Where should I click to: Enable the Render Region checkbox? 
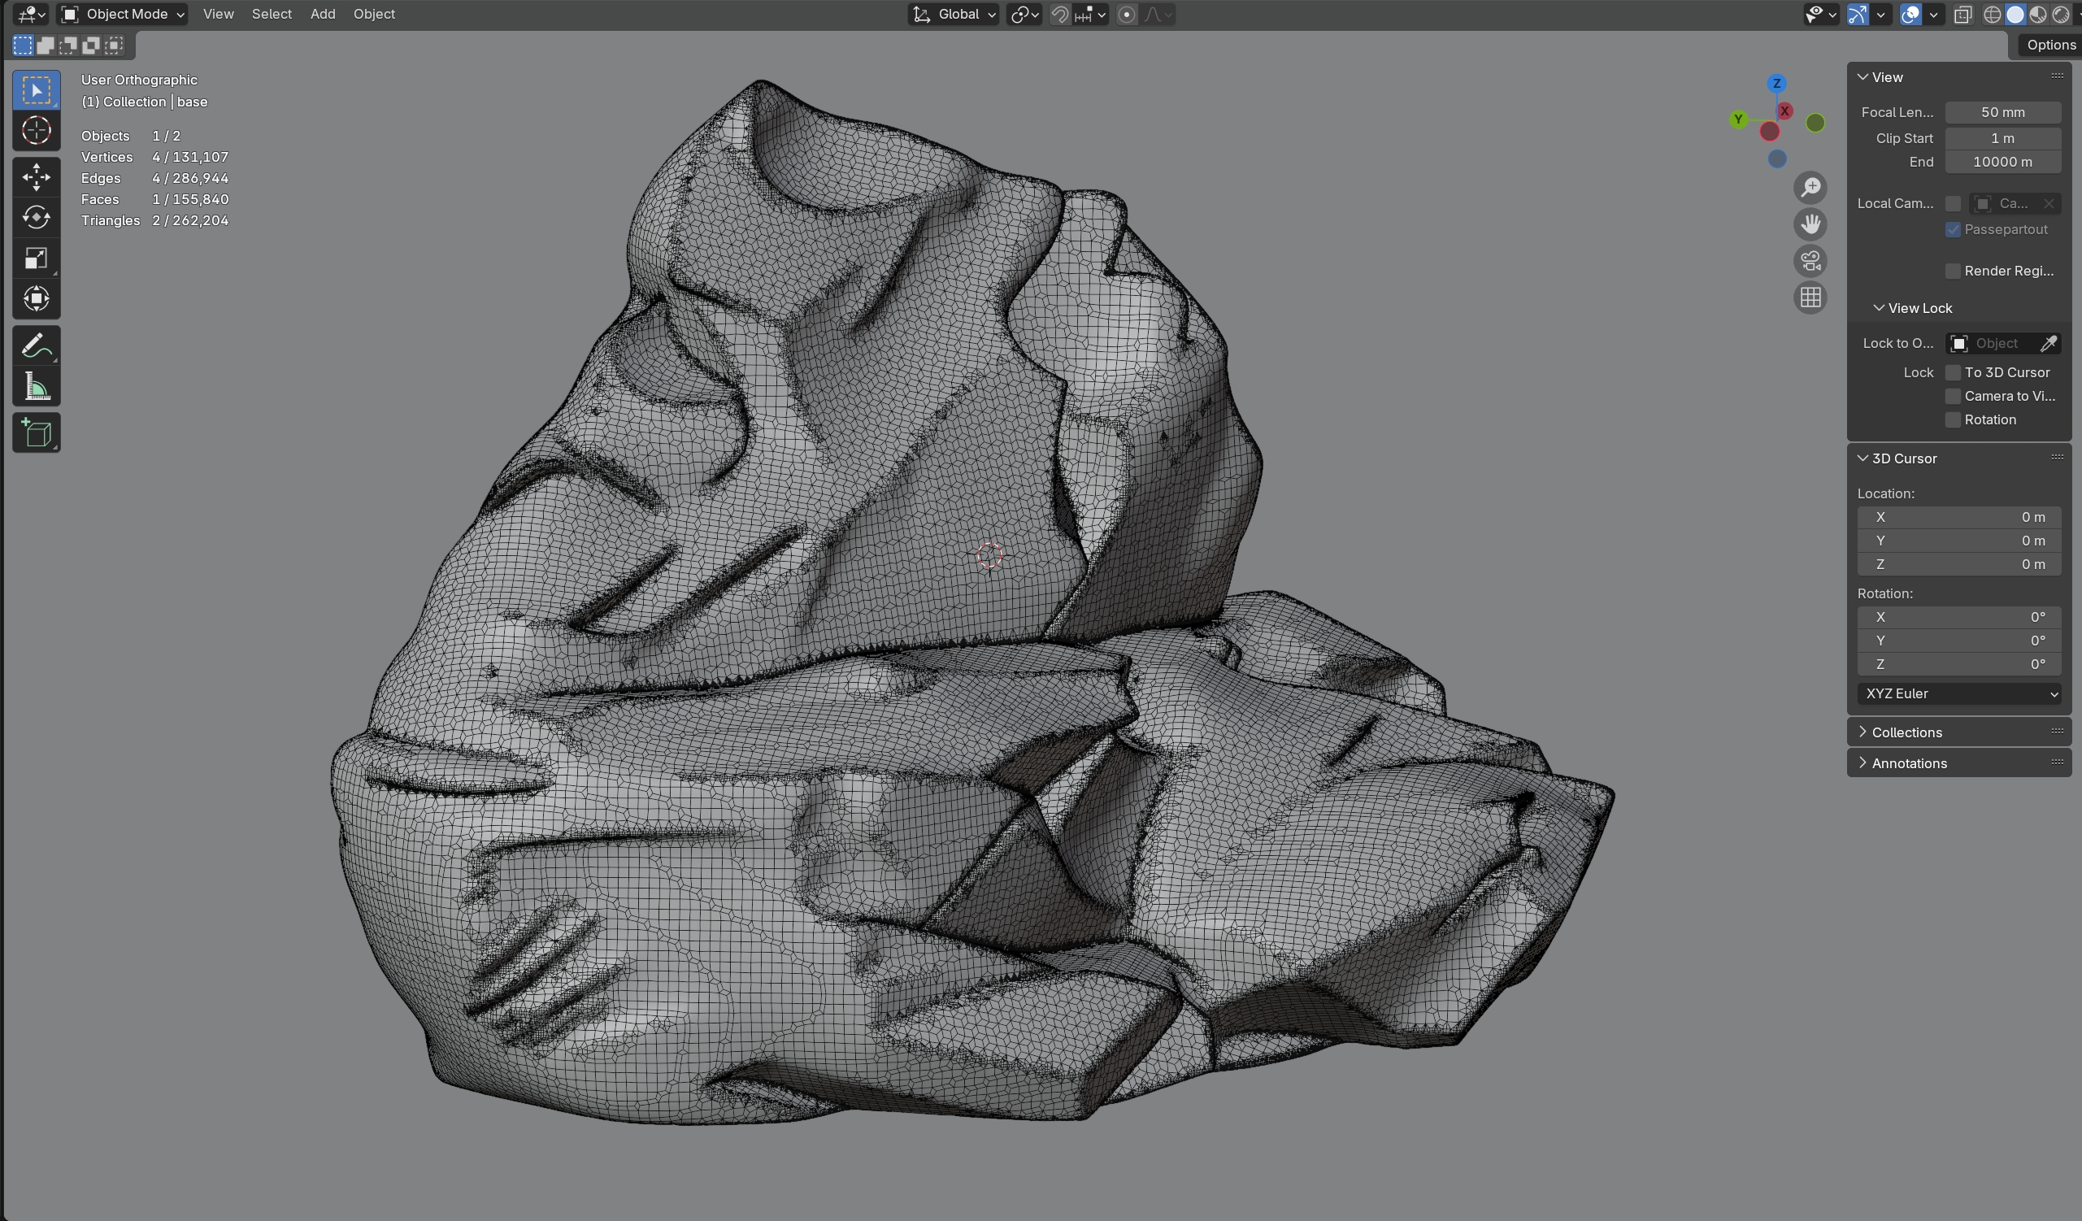point(1953,271)
